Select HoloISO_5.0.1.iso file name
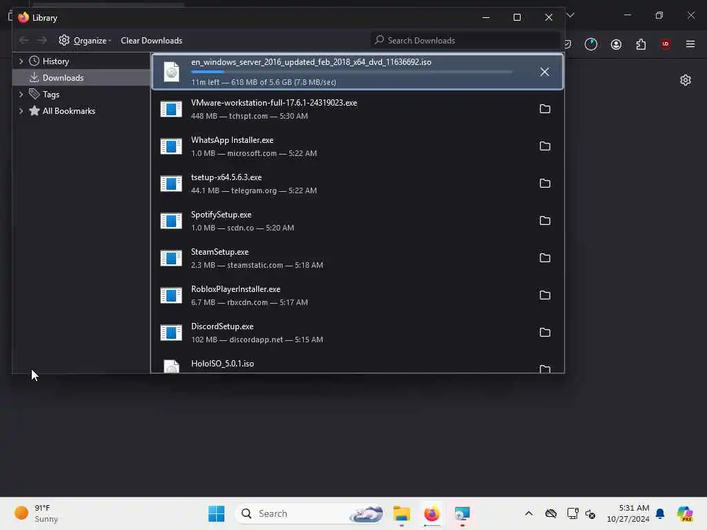 tap(222, 364)
